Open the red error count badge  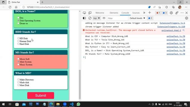[x=158, y=13]
